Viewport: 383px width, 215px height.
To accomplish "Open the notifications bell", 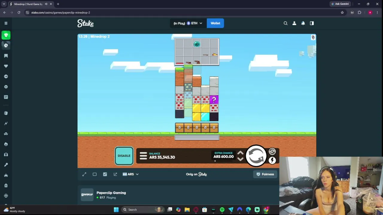I will (303, 23).
